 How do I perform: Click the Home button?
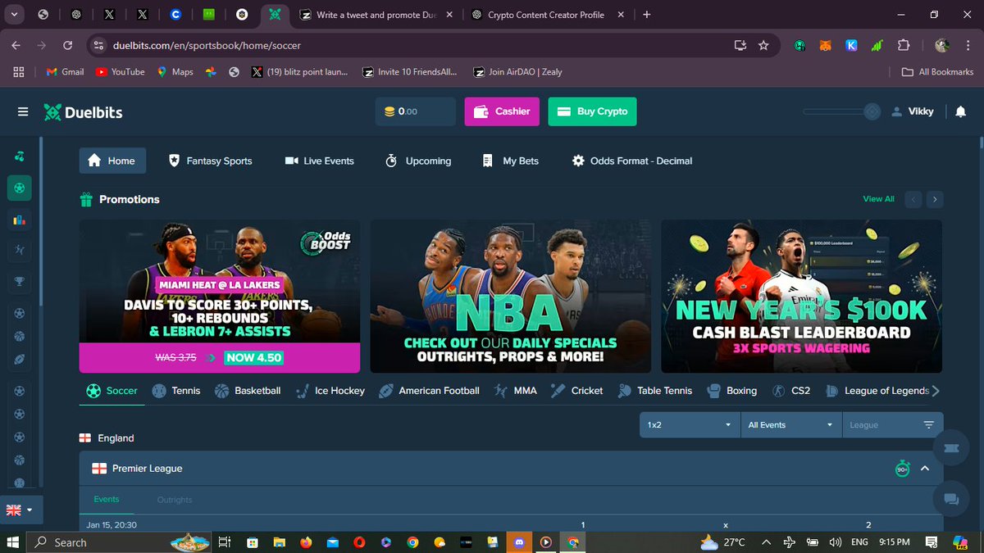(112, 161)
